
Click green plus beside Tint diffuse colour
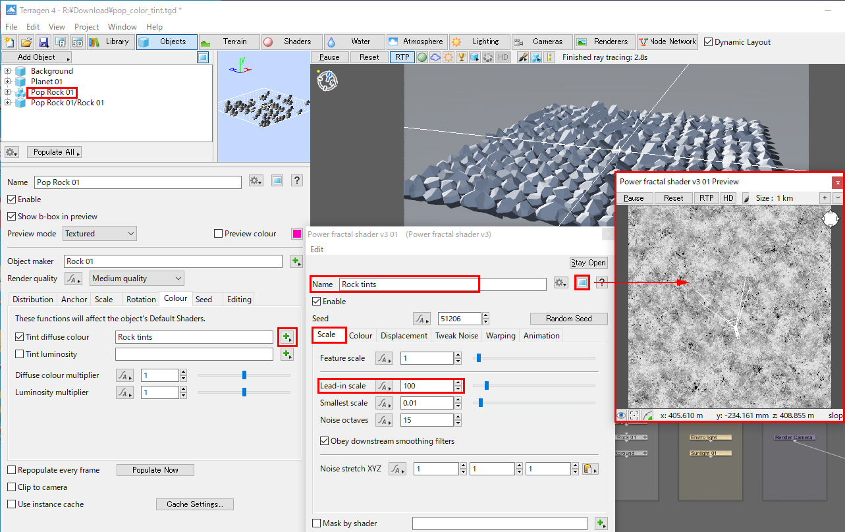(286, 337)
